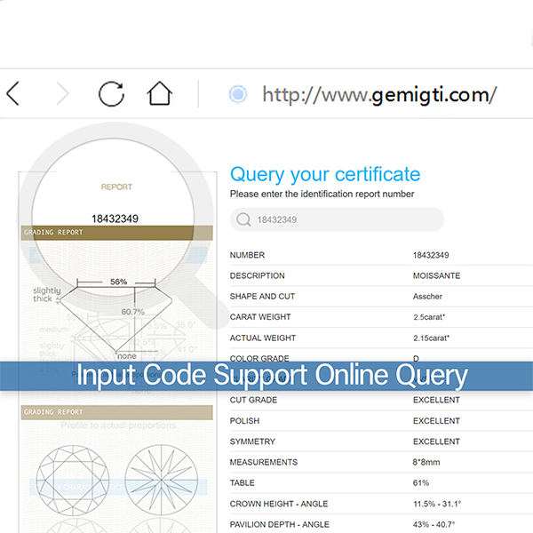Click report number 18432349 on certificate image
The height and width of the screenshot is (533, 533).
coord(115,219)
